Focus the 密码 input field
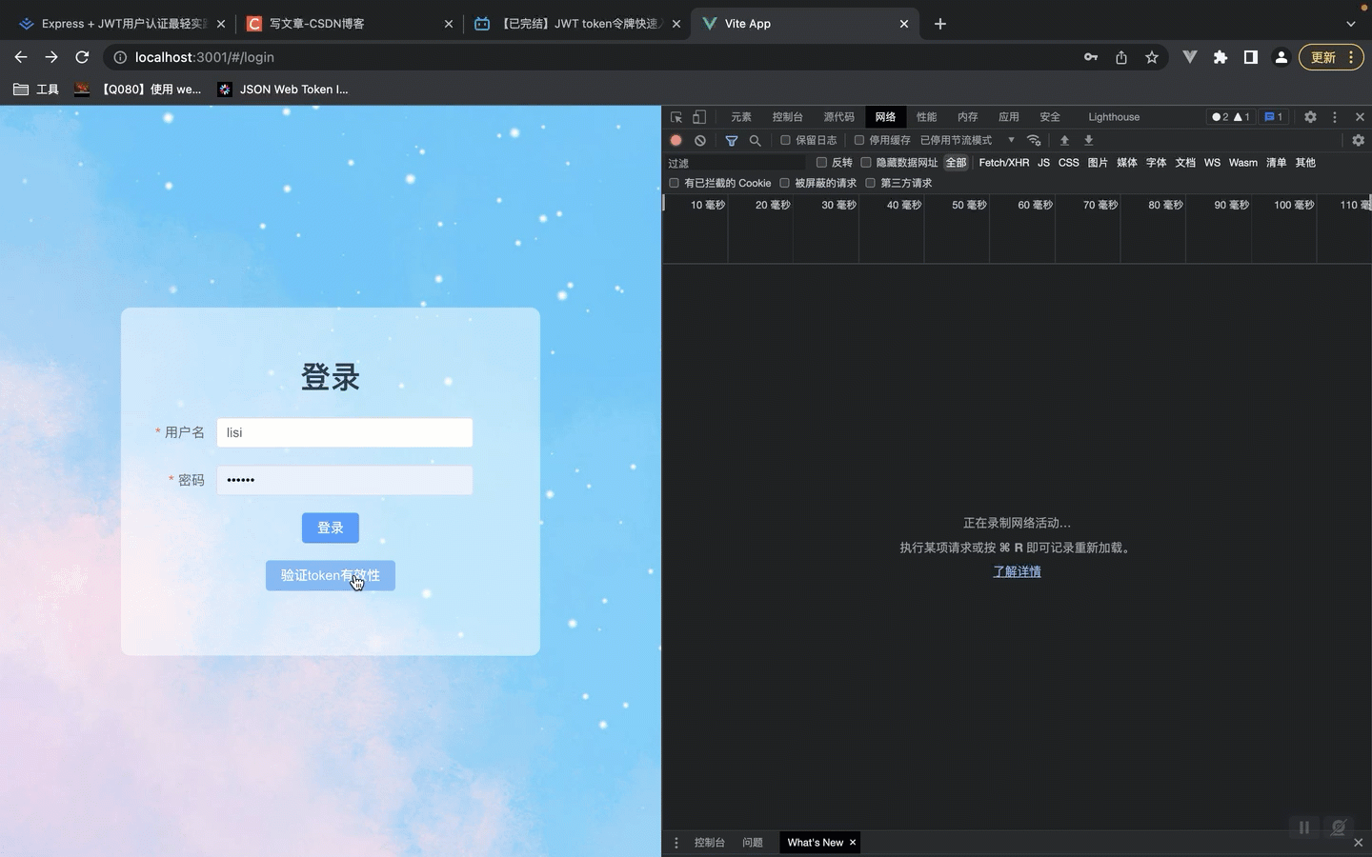Image resolution: width=1372 pixels, height=857 pixels. tap(345, 480)
